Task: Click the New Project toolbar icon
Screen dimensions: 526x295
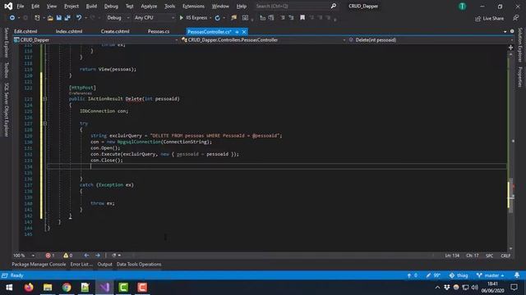Action: click(37, 18)
